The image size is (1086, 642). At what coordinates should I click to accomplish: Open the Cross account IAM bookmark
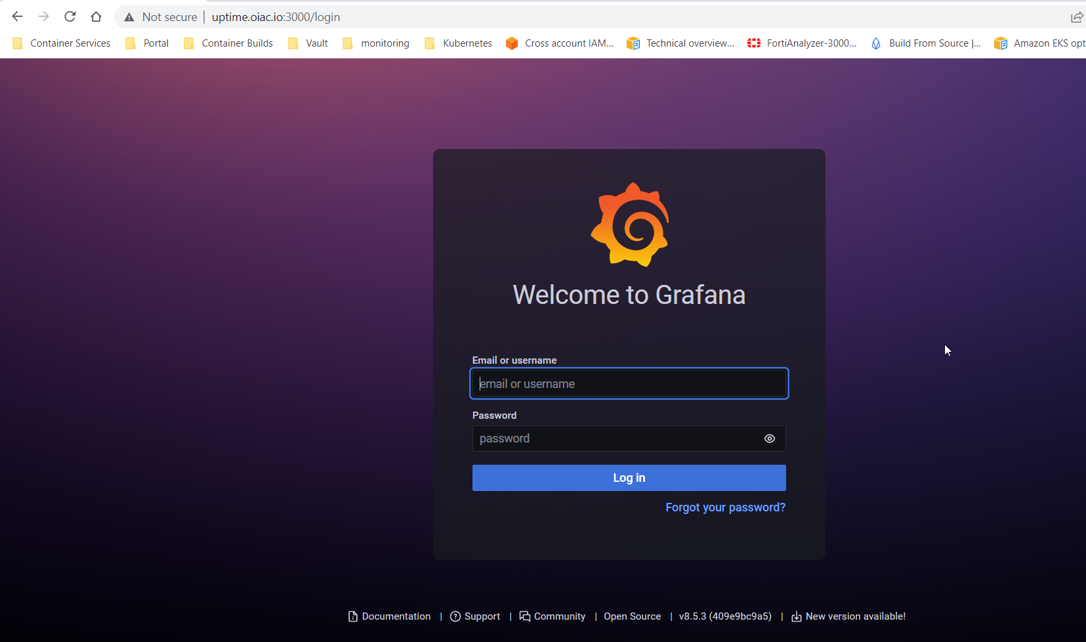560,43
